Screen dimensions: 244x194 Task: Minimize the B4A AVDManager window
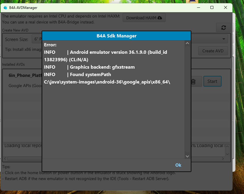click(x=199, y=7)
